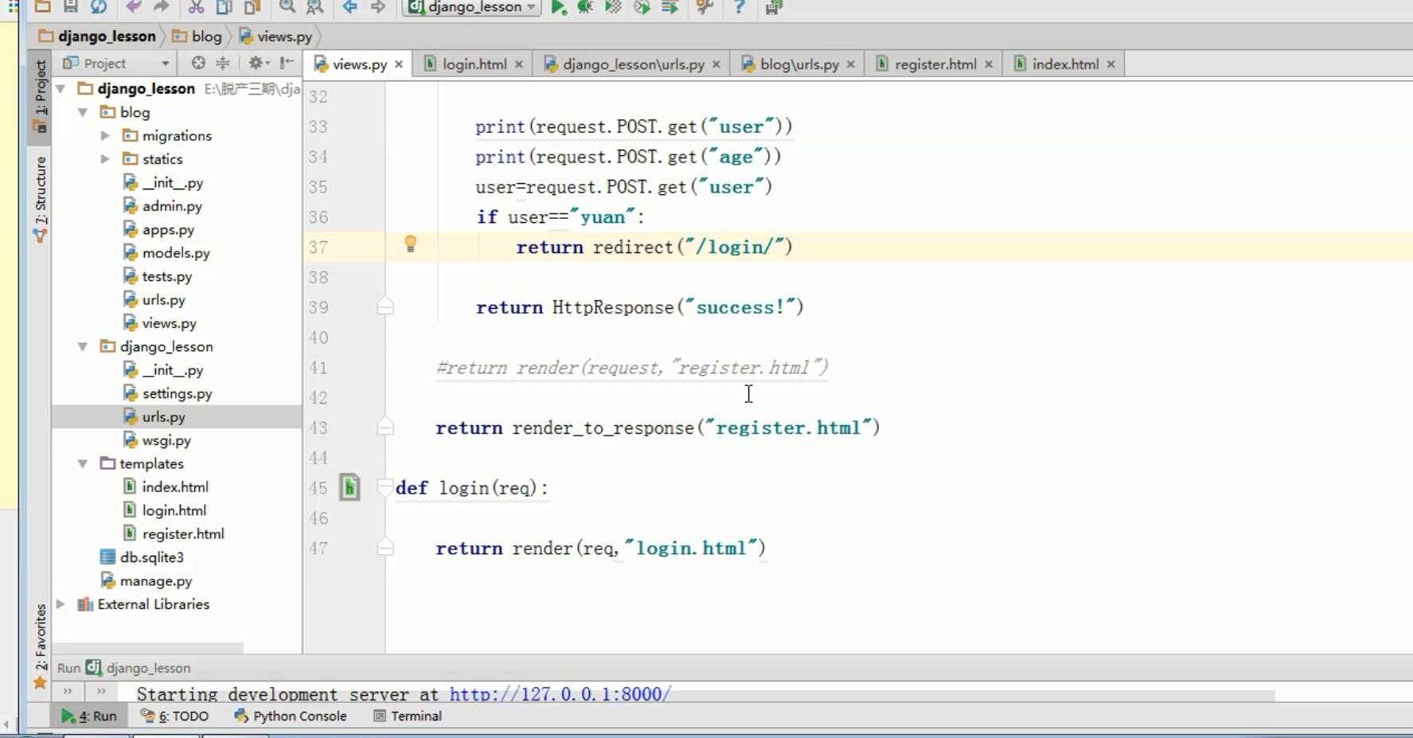This screenshot has width=1413, height=738.
Task: Open Settings via the wrench icon
Action: click(704, 7)
